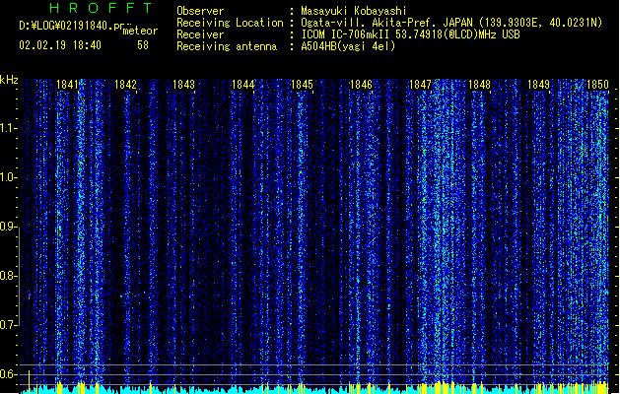Click the 1845 time marker
This screenshot has height=394, width=620.
click(302, 85)
